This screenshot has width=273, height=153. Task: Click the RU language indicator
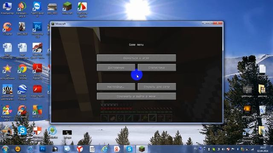point(196,149)
